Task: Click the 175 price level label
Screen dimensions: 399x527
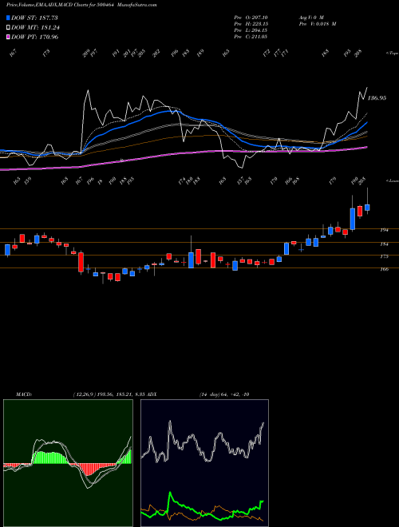Action: point(384,256)
